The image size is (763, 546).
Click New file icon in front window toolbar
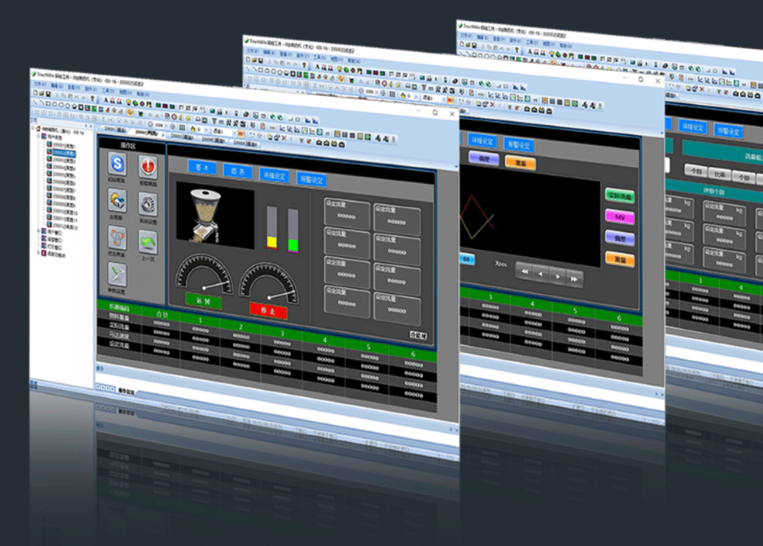coord(35,92)
